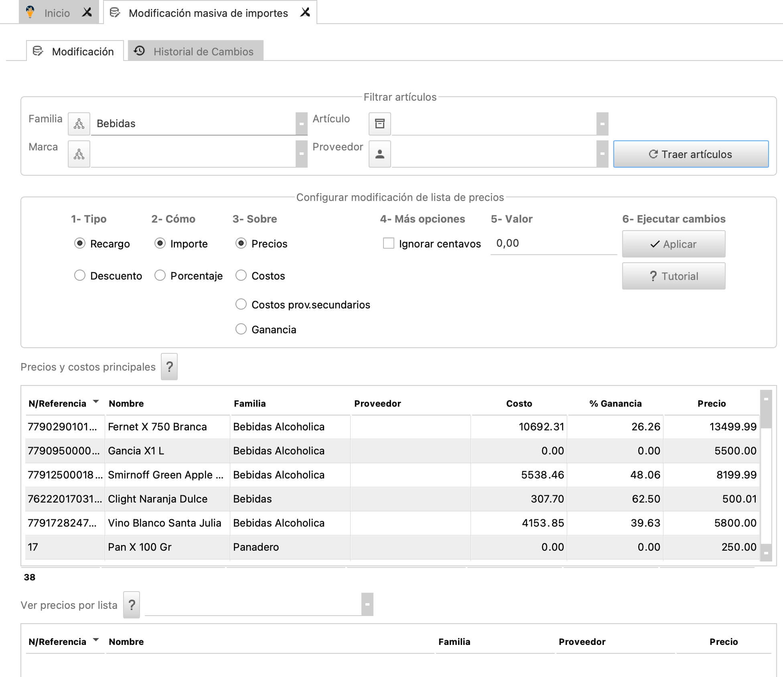783x677 pixels.
Task: Sort lower list table by N/Referencia arrow
Action: [96, 640]
